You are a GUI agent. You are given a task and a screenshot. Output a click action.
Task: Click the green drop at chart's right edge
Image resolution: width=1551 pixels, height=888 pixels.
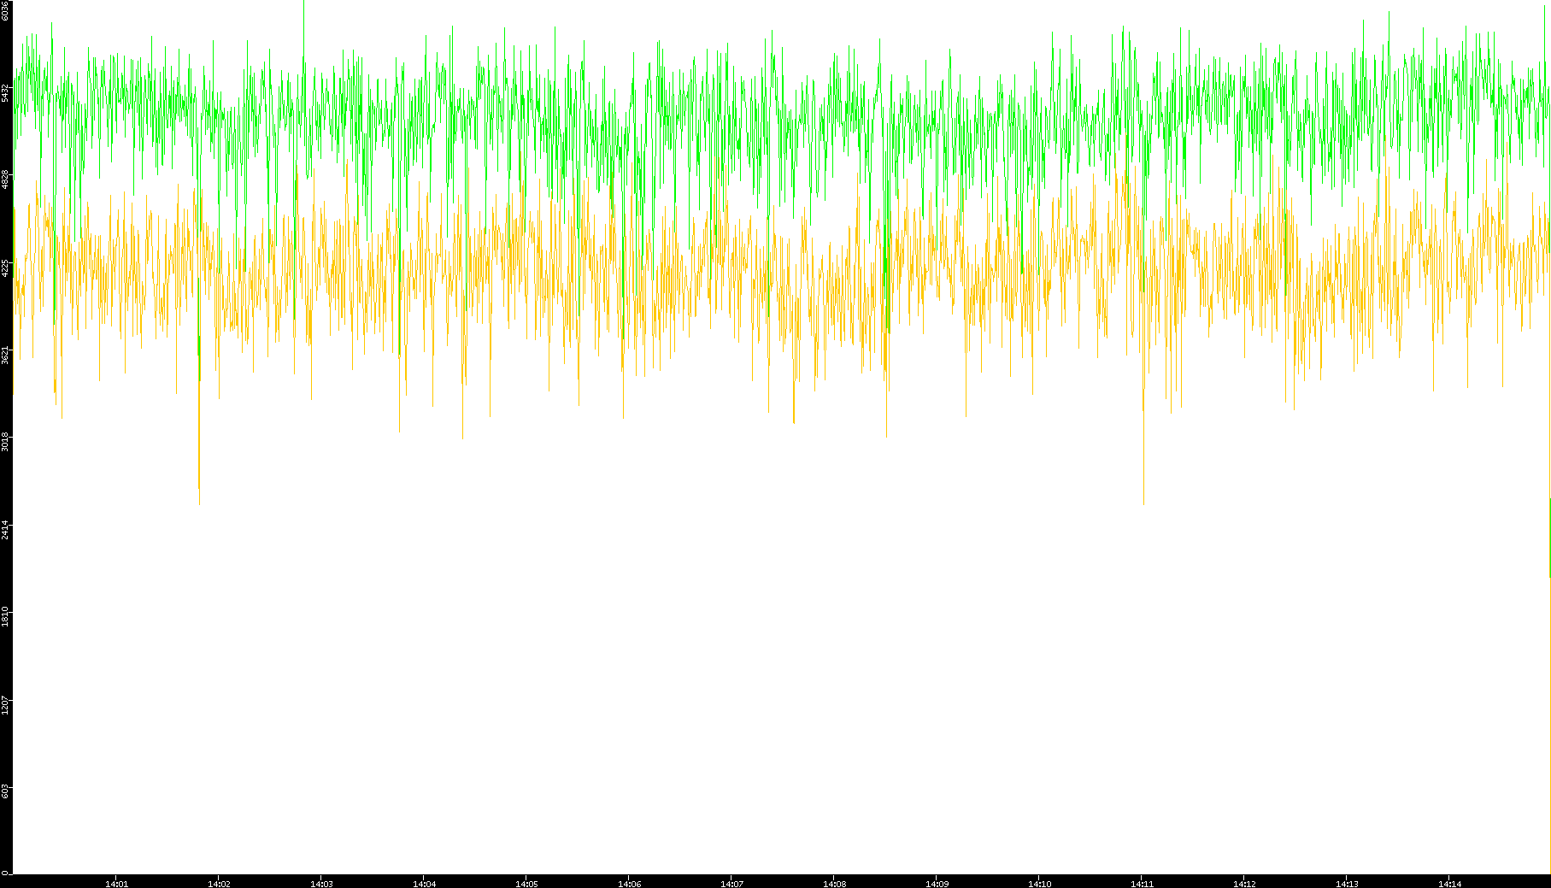(x=1549, y=538)
